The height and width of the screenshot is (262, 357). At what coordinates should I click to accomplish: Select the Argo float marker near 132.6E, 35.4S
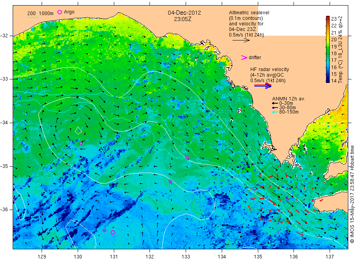click(170, 181)
